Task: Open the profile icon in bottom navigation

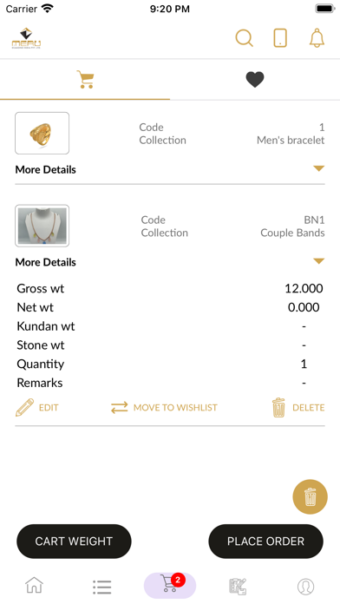Action: [x=305, y=587]
